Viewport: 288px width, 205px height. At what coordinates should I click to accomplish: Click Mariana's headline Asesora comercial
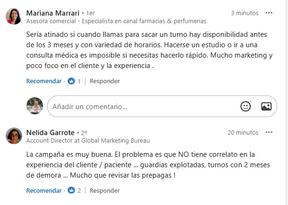tap(116, 21)
